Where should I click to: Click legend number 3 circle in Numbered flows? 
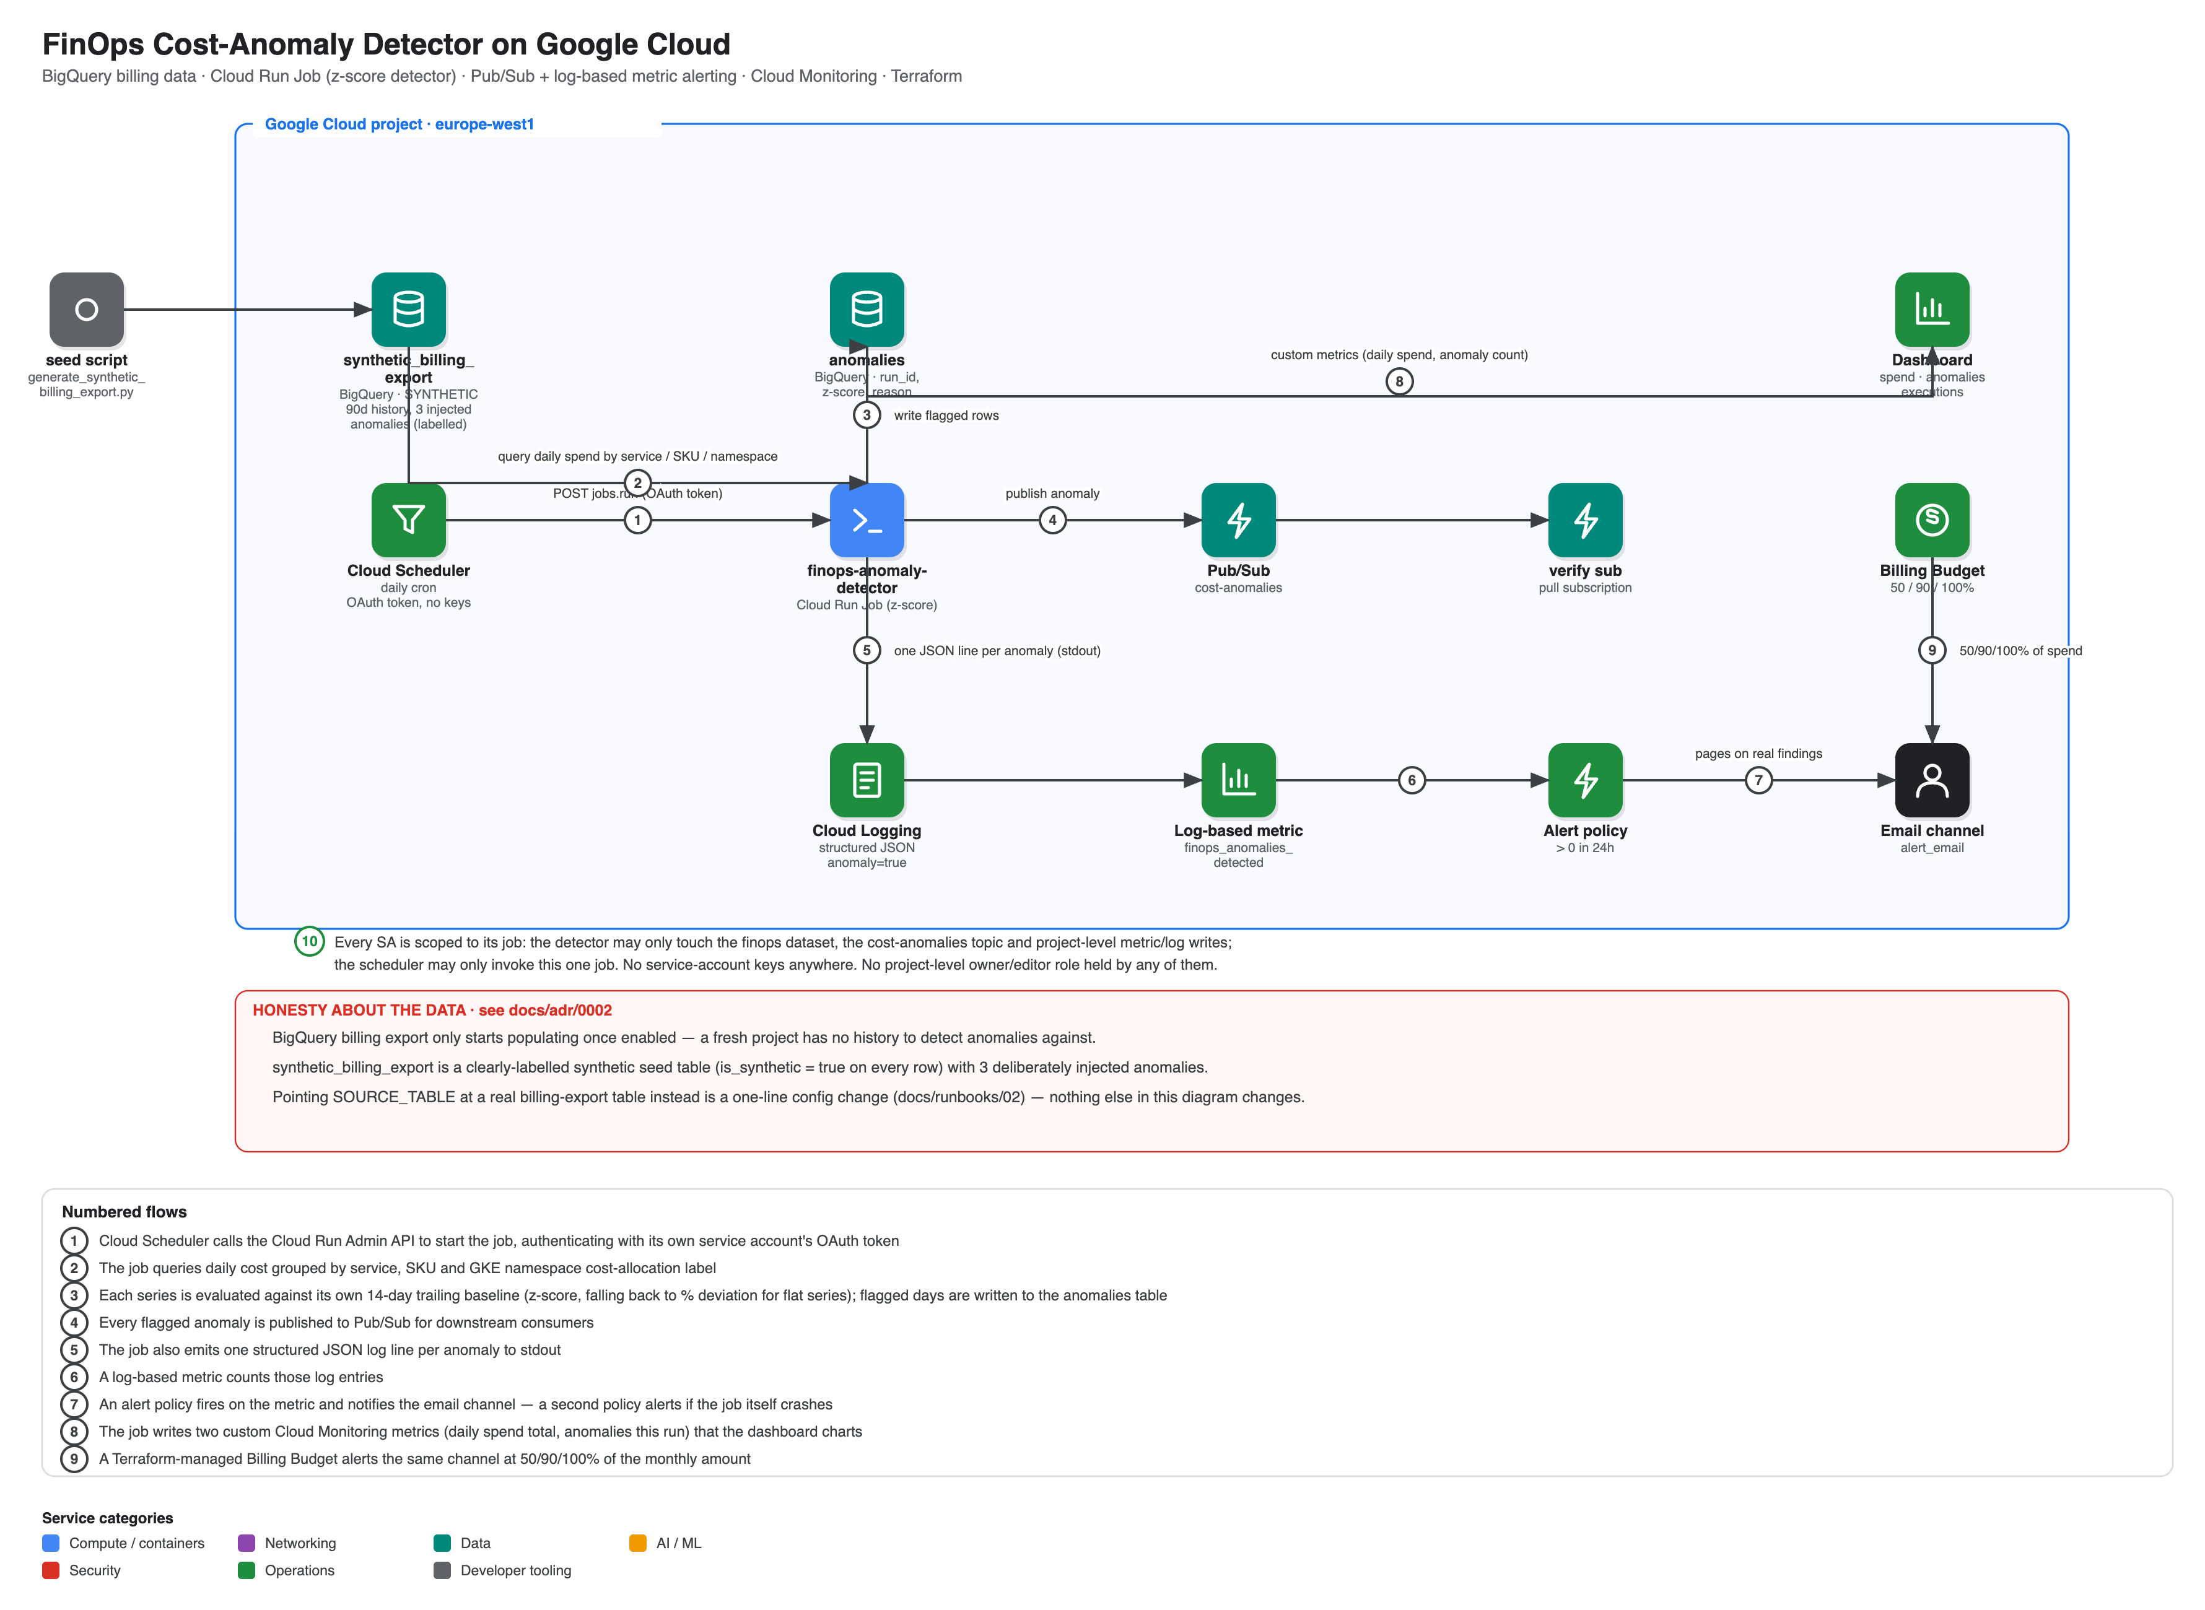(74, 1296)
